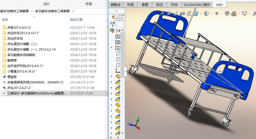Open View Settings dropdown arrow
The image size is (256, 139).
(x=249, y=14)
